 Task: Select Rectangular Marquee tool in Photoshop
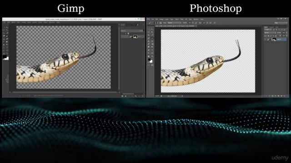(149, 29)
